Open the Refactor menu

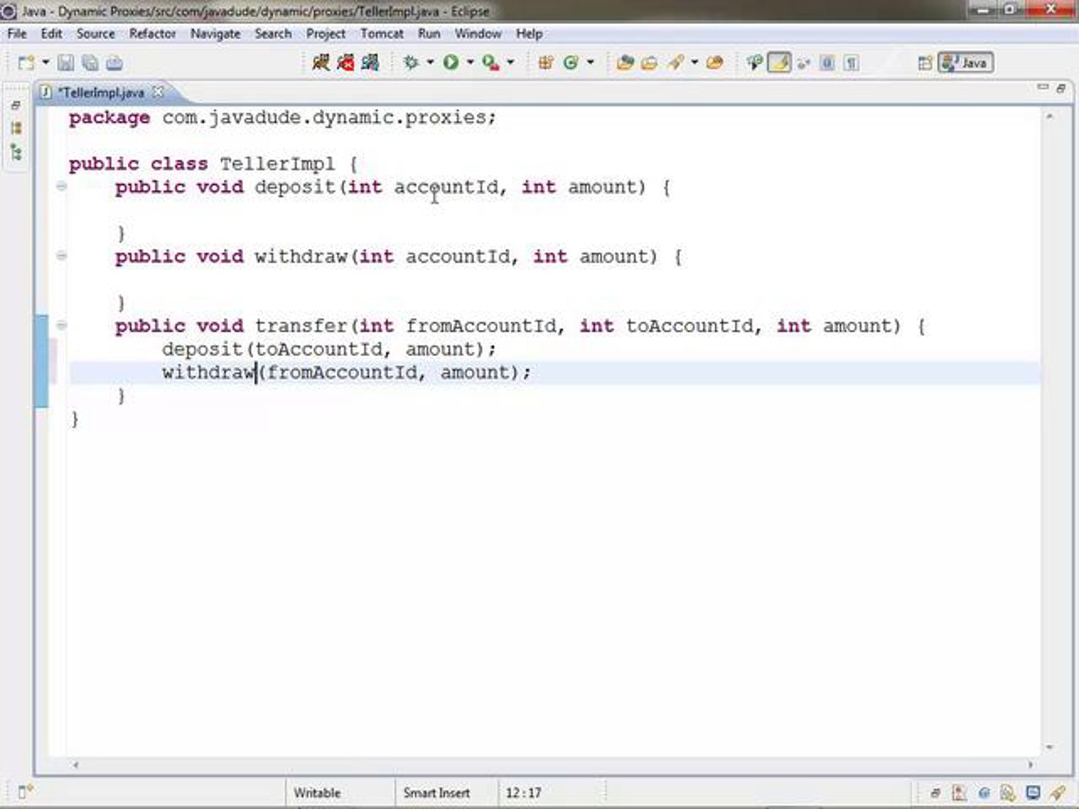point(152,34)
